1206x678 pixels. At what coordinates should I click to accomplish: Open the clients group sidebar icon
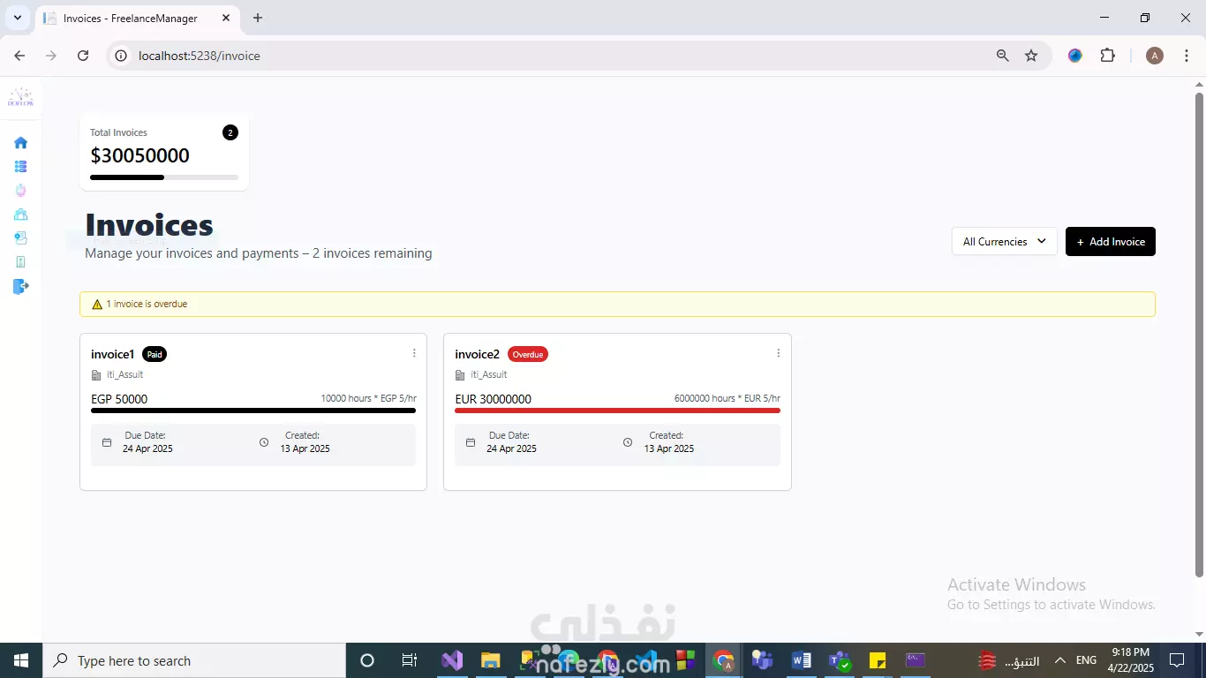pos(20,215)
